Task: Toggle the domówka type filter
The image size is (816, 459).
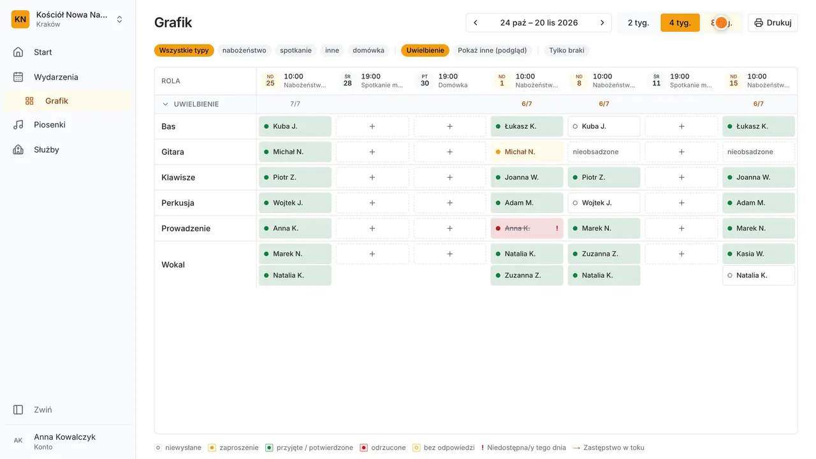Action: pyautogui.click(x=368, y=50)
